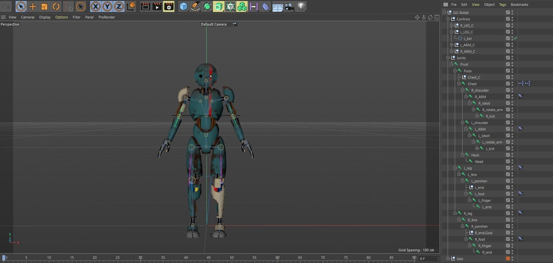Collapse the Joints group
553x263 pixels.
(x=448, y=58)
